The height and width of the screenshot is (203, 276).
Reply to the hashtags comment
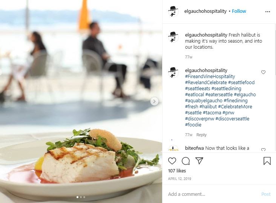pyautogui.click(x=201, y=135)
